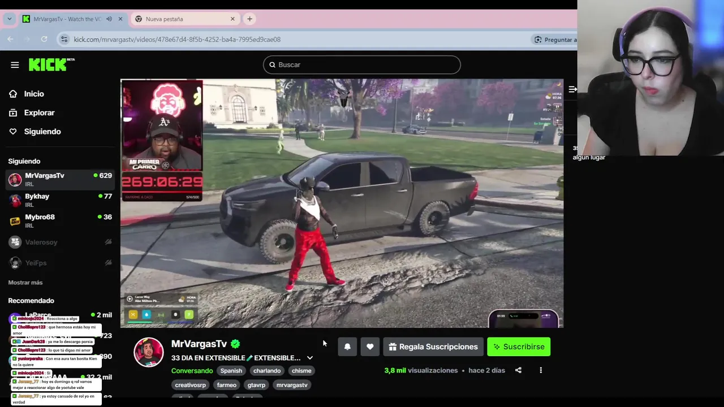Select the charlando tag

point(267,371)
